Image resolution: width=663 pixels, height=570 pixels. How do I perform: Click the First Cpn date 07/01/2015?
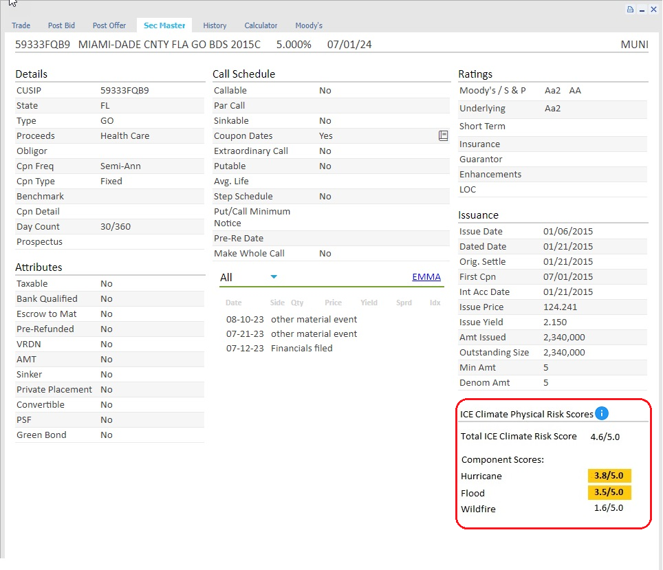point(568,277)
